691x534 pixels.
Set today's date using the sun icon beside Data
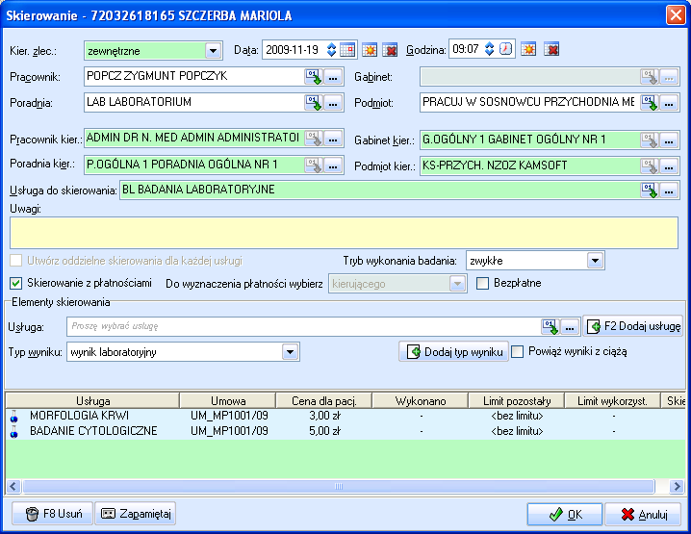click(370, 50)
